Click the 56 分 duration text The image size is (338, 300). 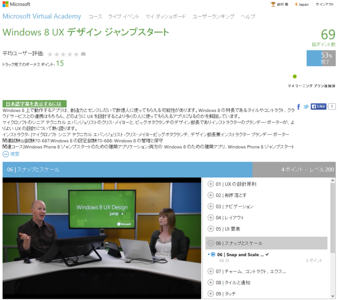click(224, 261)
